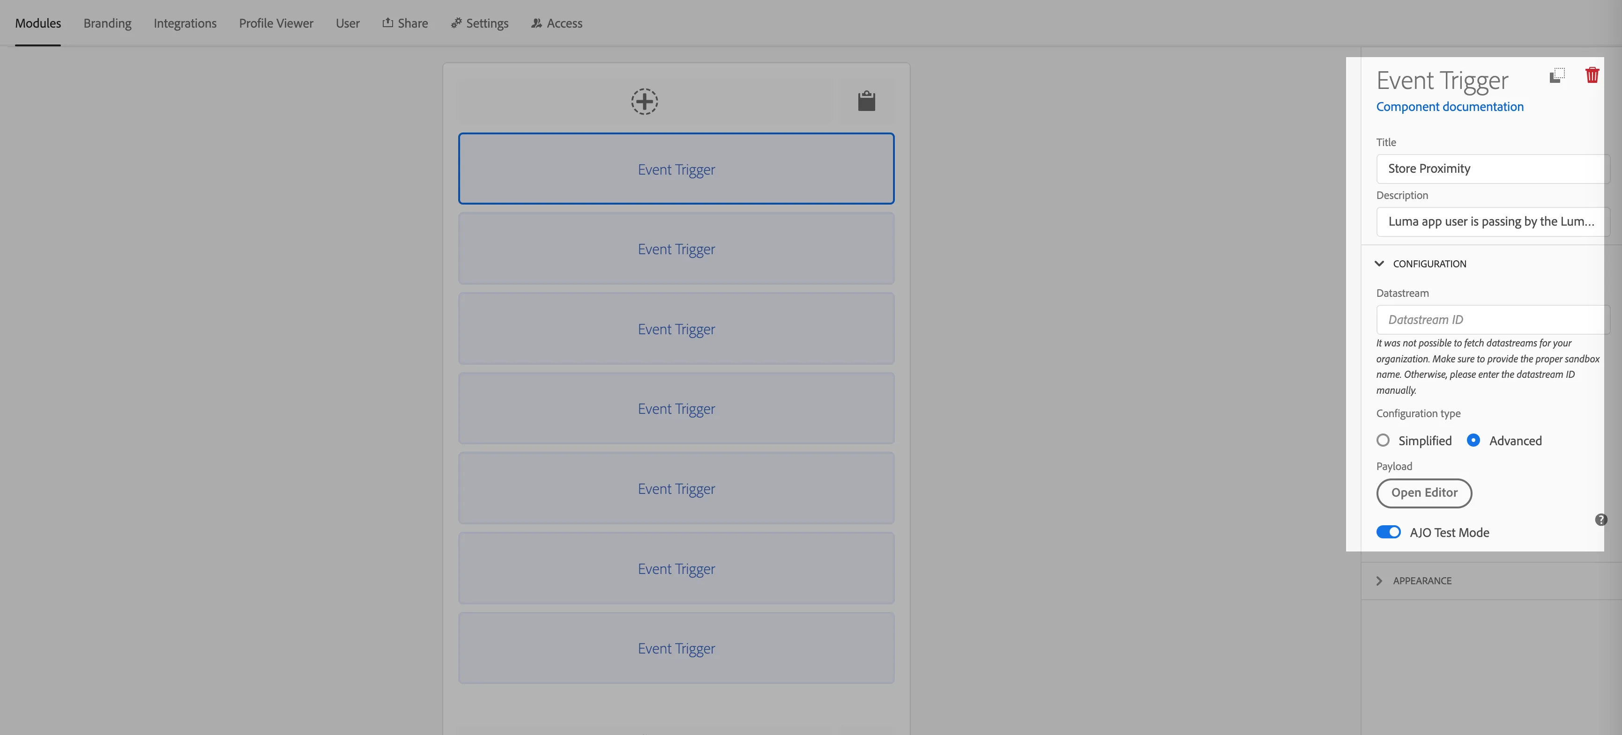This screenshot has width=1622, height=735.
Task: Open the User tab
Action: (348, 23)
